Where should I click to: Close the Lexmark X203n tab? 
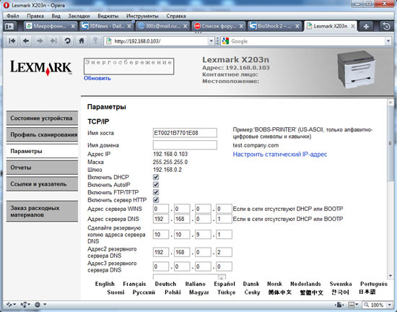click(353, 26)
